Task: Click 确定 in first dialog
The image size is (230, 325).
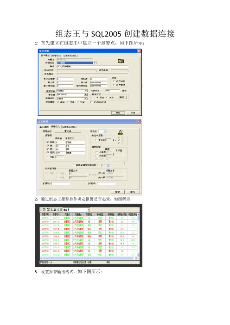Action: coord(118,113)
